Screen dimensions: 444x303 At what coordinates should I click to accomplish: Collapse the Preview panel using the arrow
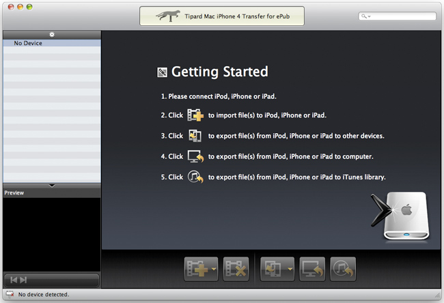click(52, 186)
